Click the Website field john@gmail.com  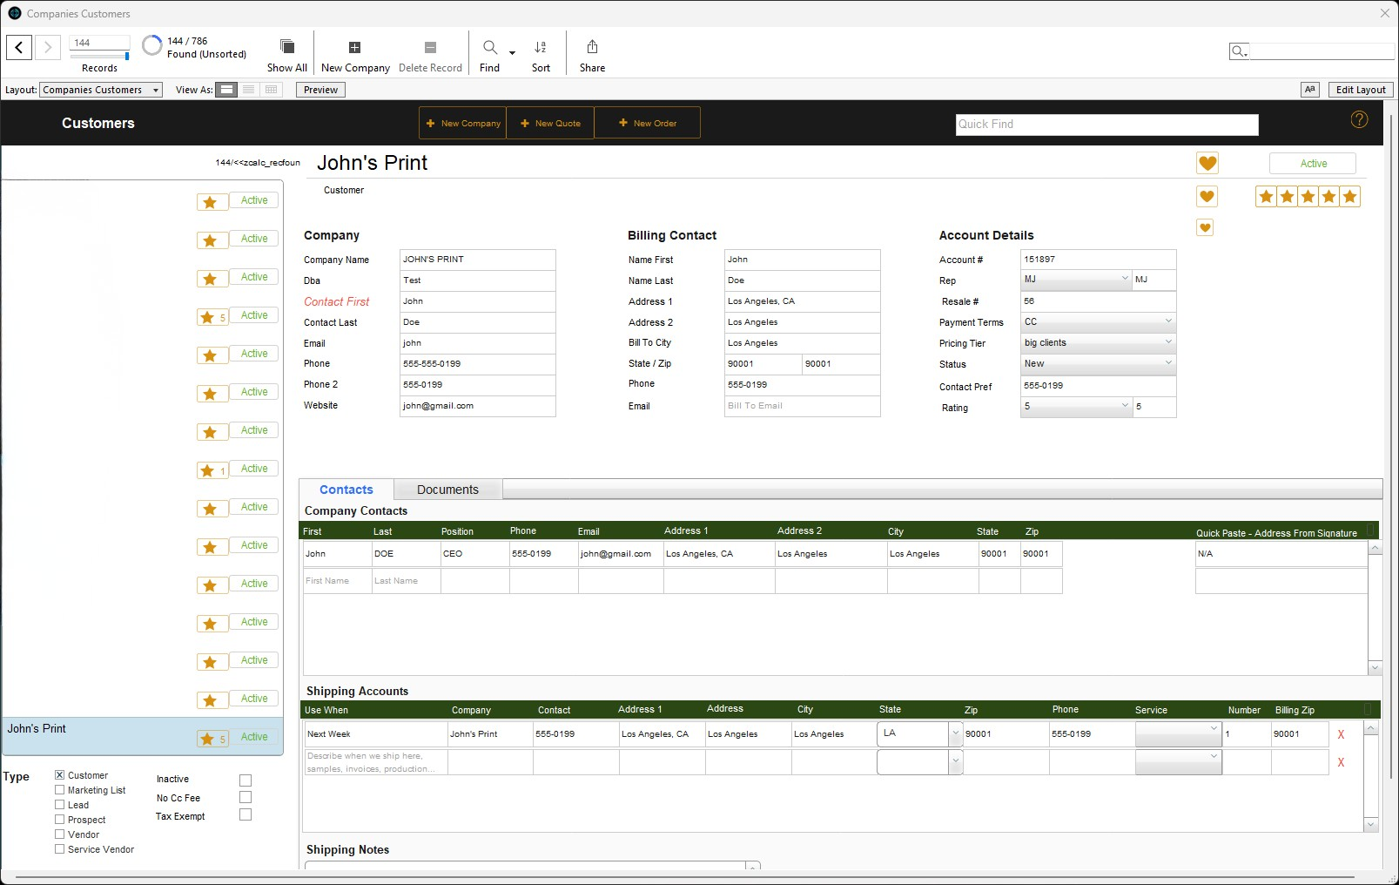tap(477, 406)
